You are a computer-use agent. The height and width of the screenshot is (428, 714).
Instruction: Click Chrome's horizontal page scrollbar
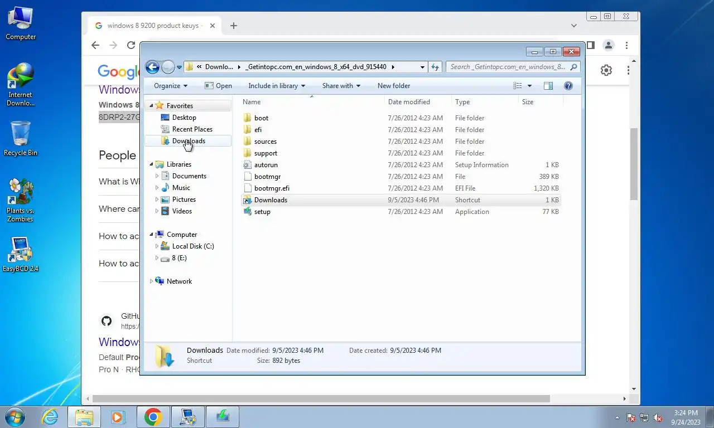tap(321, 398)
